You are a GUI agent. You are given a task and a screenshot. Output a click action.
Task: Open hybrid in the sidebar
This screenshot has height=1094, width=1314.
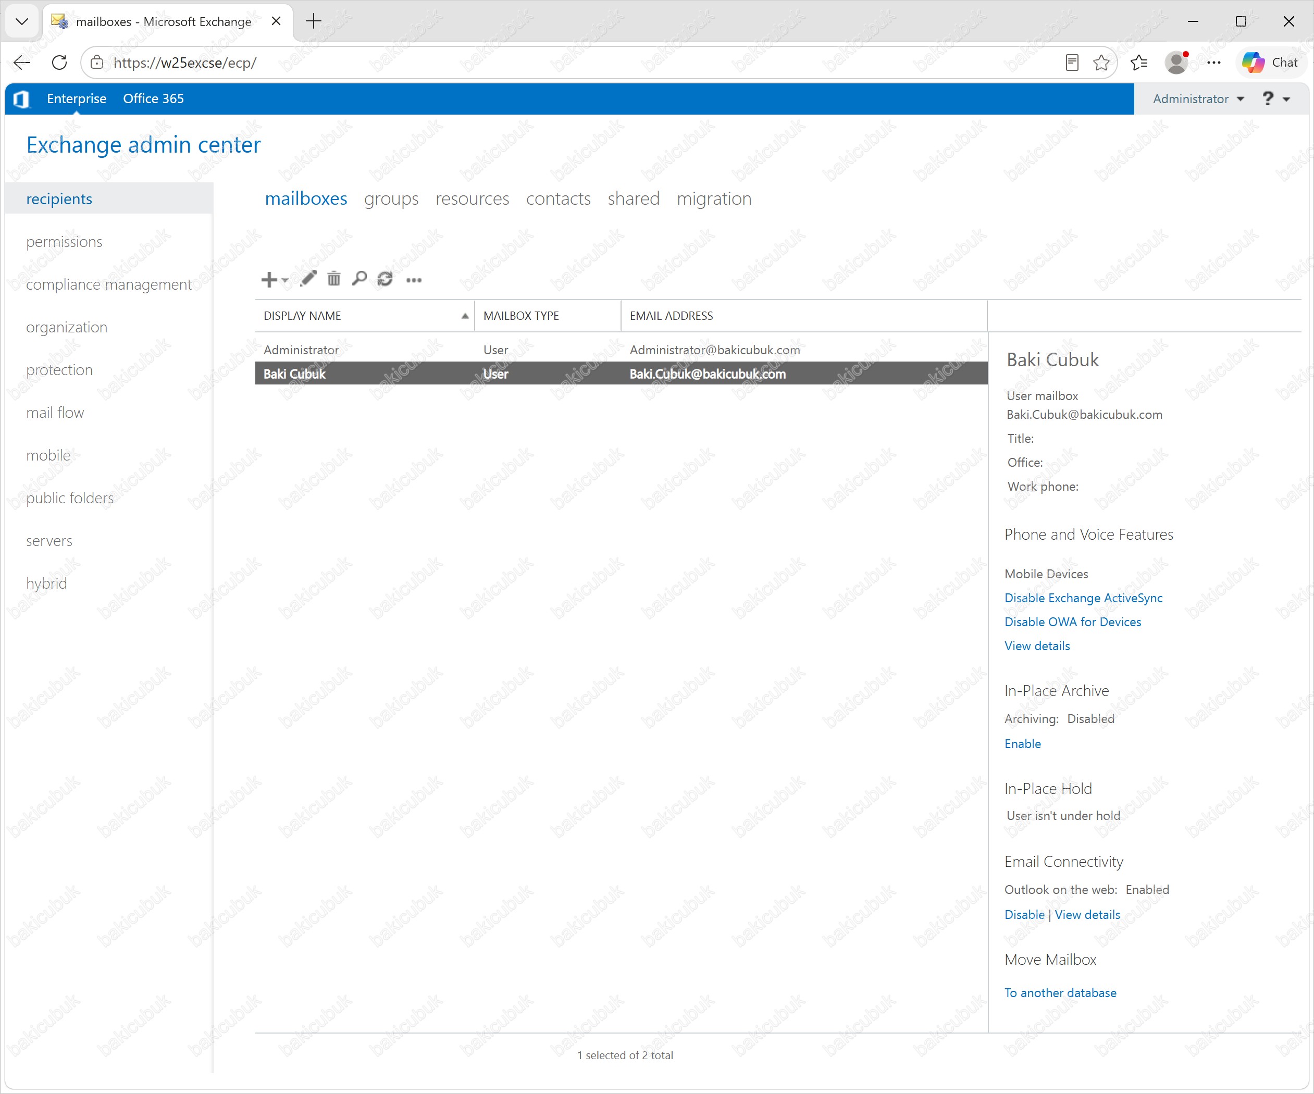point(46,583)
